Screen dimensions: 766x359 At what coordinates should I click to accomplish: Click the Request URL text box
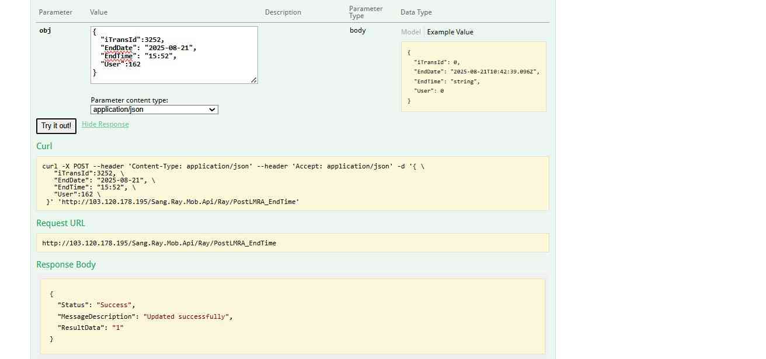292,243
